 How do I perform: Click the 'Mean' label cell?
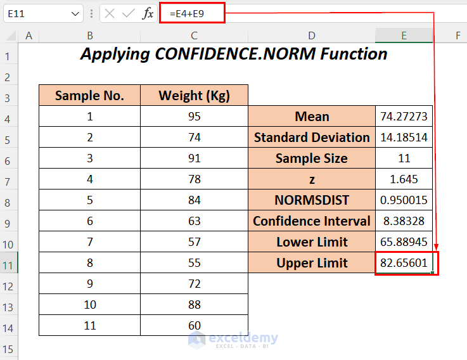pos(312,116)
